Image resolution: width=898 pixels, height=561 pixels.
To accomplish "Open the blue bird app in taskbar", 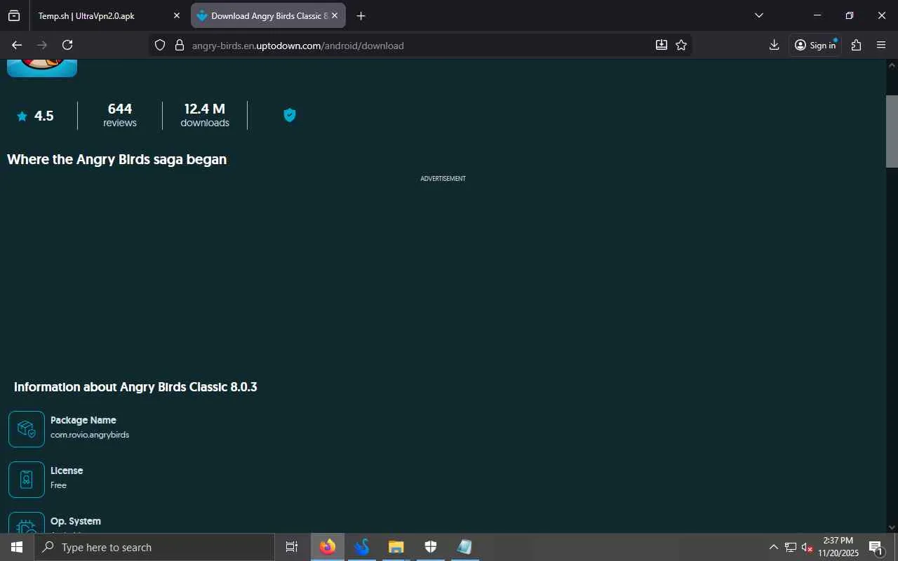I will pos(362,547).
